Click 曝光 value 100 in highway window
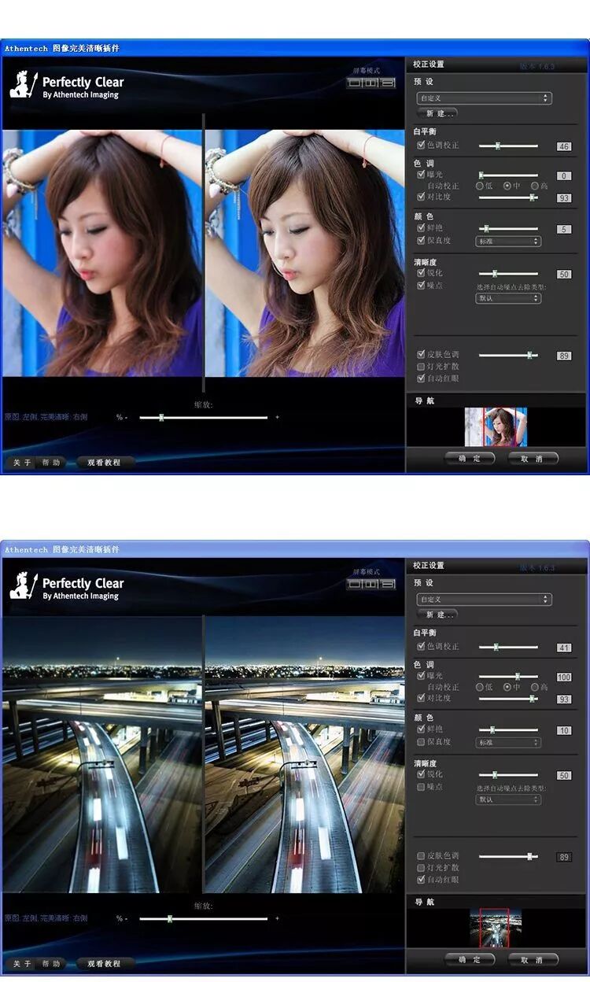 [x=564, y=677]
